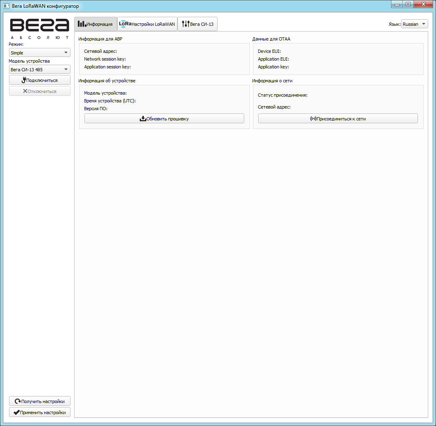Click the LoRa logo icon on tab

125,24
